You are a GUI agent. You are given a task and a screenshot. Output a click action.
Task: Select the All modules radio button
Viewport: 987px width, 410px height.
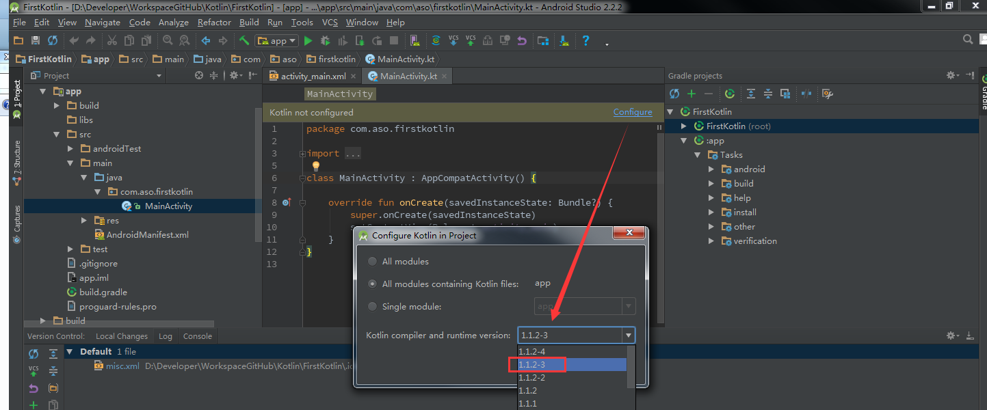pyautogui.click(x=372, y=261)
